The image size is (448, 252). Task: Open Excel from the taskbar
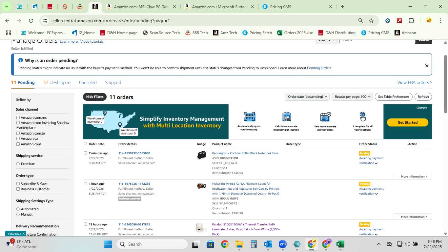[x=340, y=244]
